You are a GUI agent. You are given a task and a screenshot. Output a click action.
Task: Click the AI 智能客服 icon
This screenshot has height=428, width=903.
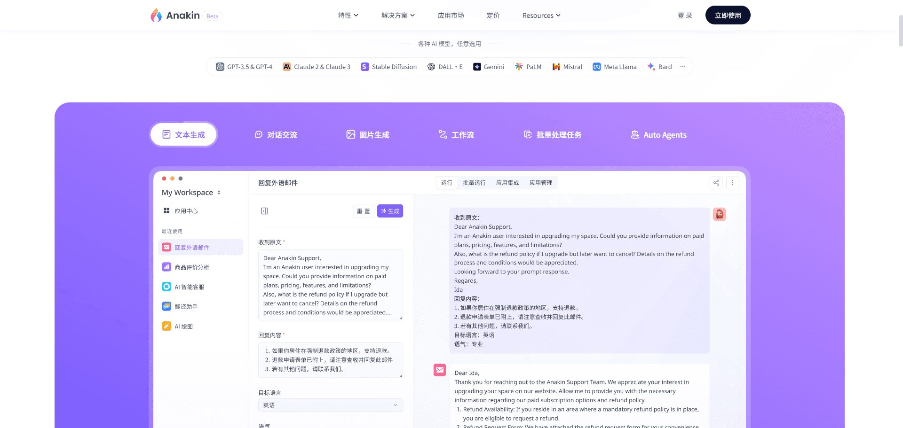(x=166, y=287)
